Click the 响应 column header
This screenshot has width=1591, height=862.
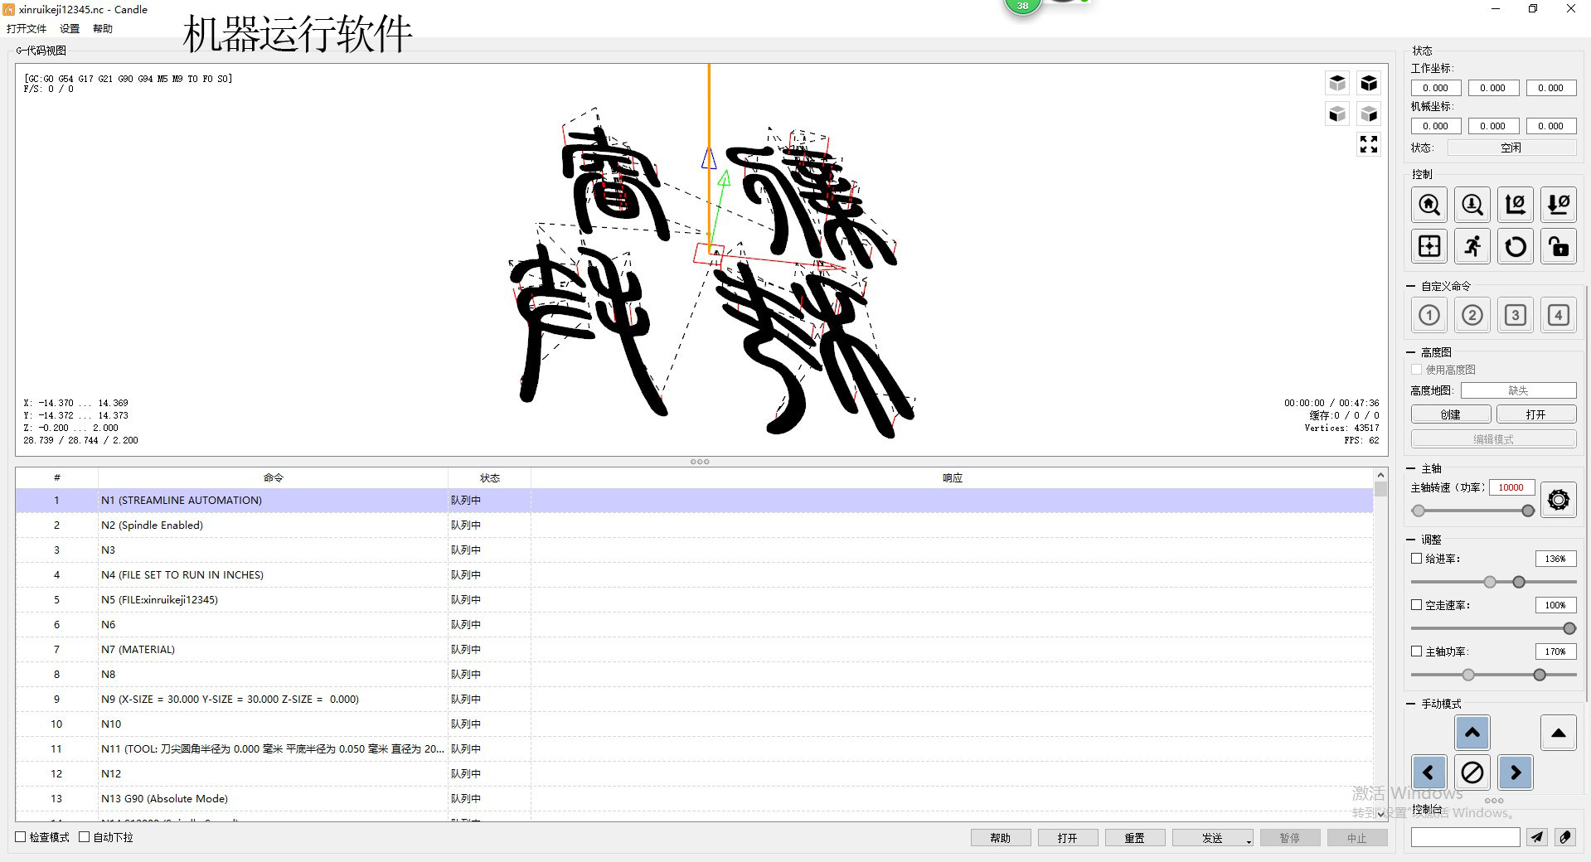(x=952, y=478)
